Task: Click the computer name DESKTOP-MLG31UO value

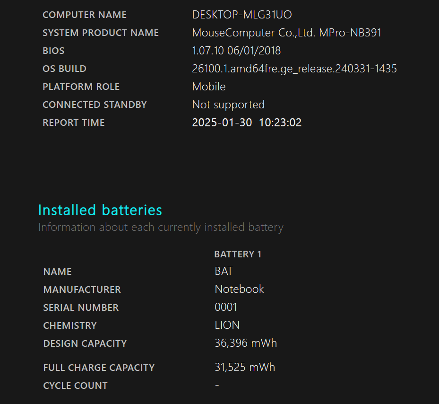Action: coord(241,15)
